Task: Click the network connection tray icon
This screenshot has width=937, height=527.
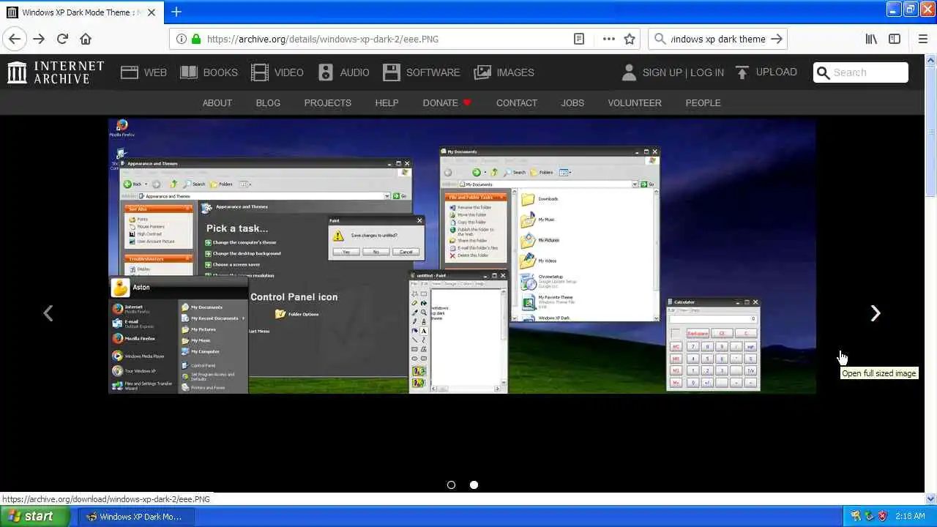Action: coord(868,516)
